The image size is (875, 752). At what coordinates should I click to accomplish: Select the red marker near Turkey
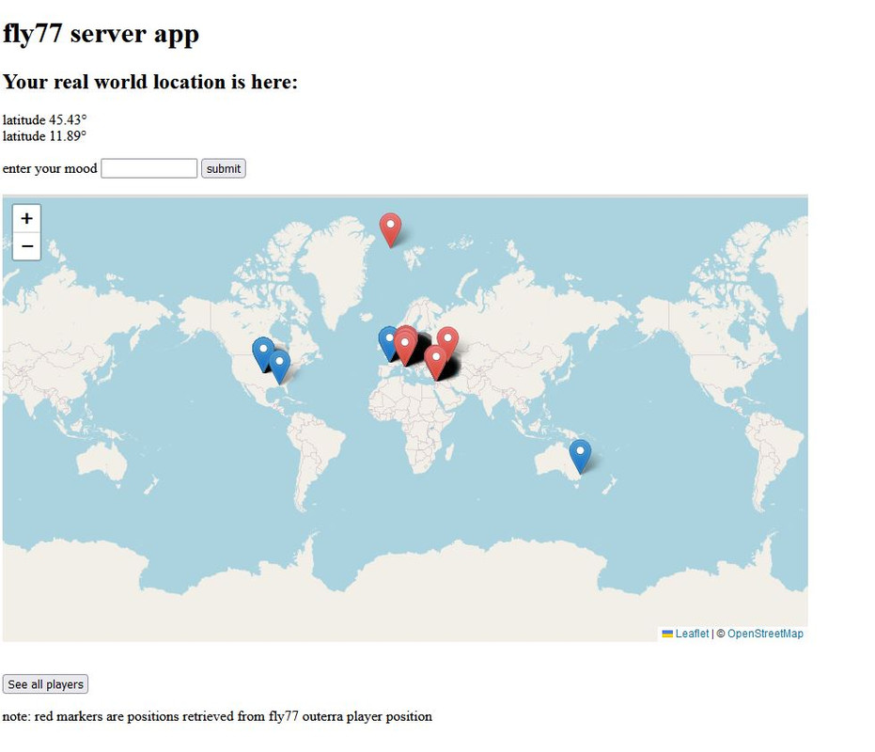[x=436, y=363]
